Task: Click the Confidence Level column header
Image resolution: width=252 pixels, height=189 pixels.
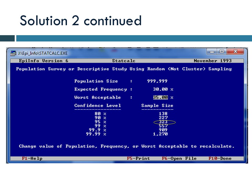Action: pos(98,106)
